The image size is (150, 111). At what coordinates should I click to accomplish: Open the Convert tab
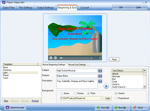click(85, 7)
